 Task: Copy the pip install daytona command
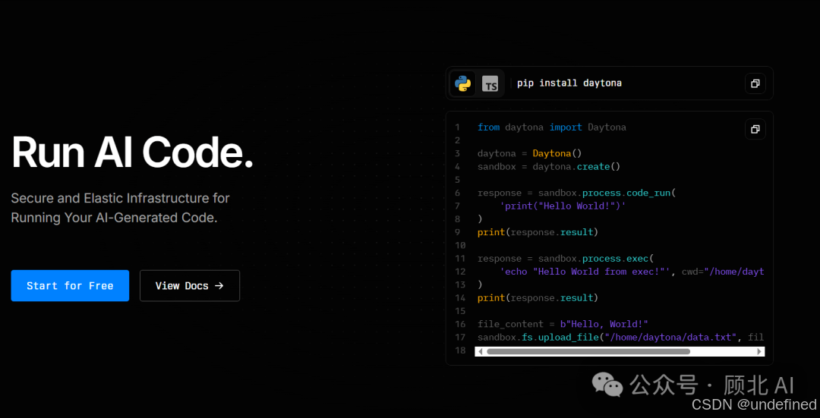755,83
